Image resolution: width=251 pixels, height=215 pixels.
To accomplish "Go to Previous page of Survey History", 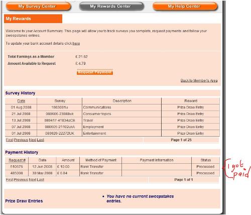I will pyautogui.click(x=21, y=140).
